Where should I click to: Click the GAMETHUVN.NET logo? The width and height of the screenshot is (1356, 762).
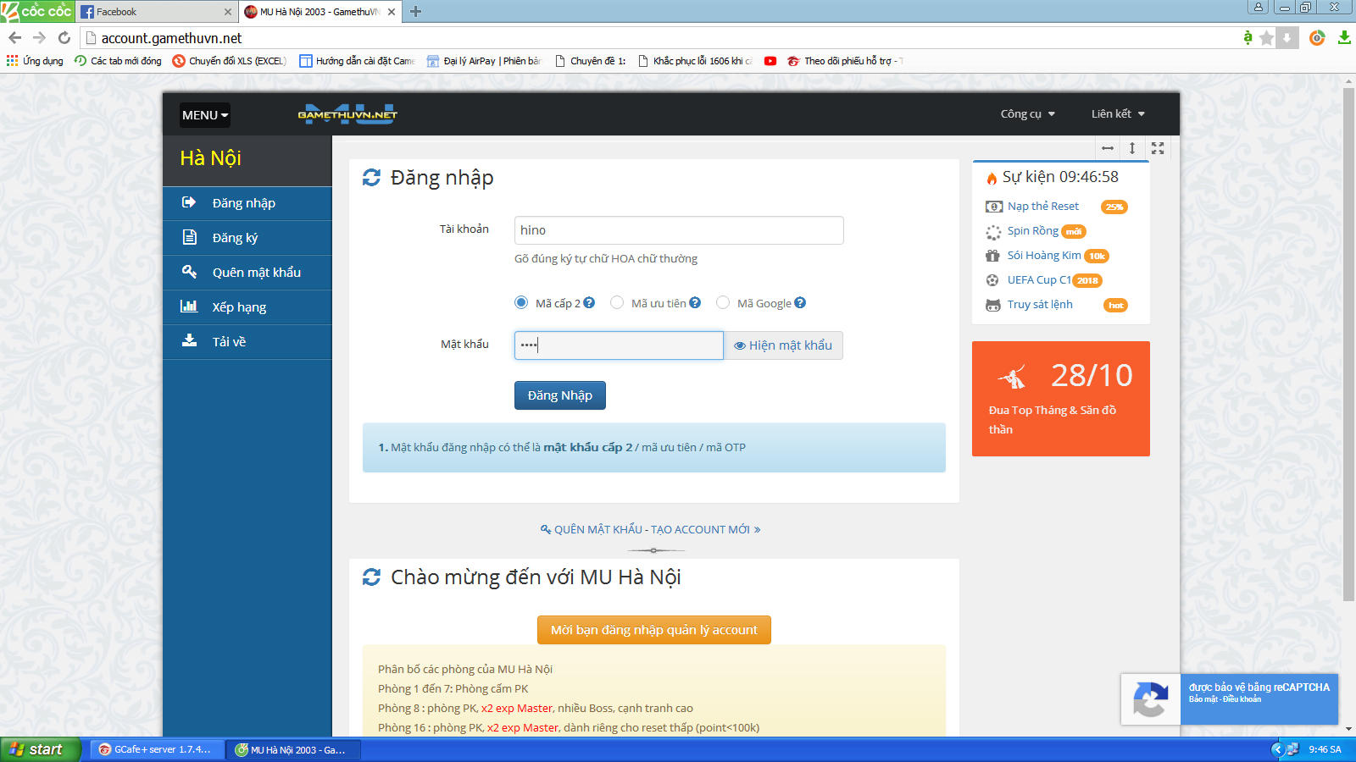point(347,114)
